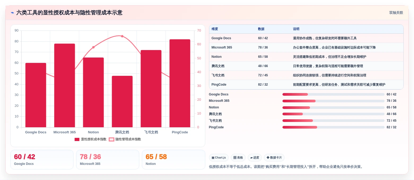Screen dimensions: 414x180
Task: Click the 数据卡片 tag chip
Action: click(274, 158)
